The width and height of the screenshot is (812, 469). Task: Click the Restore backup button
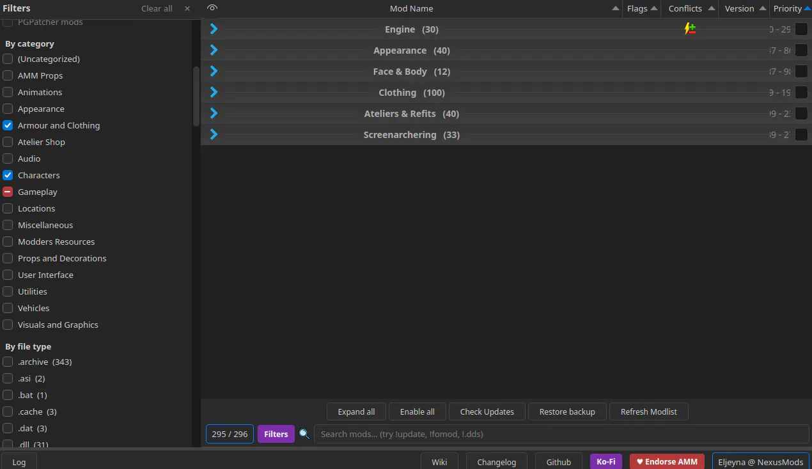(x=567, y=411)
